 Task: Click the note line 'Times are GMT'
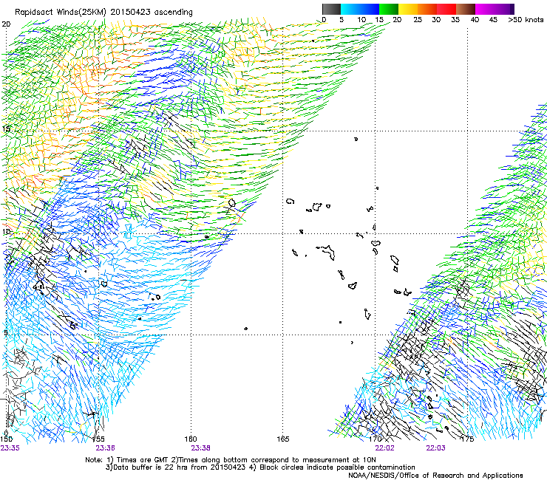143,460
